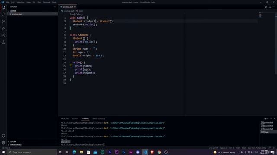Click the Run play icon in editor toolbar
Viewport: 277px width, 155px height.
click(266, 7)
